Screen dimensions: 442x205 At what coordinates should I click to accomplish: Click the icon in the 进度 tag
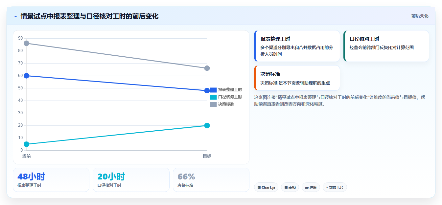[307, 188]
